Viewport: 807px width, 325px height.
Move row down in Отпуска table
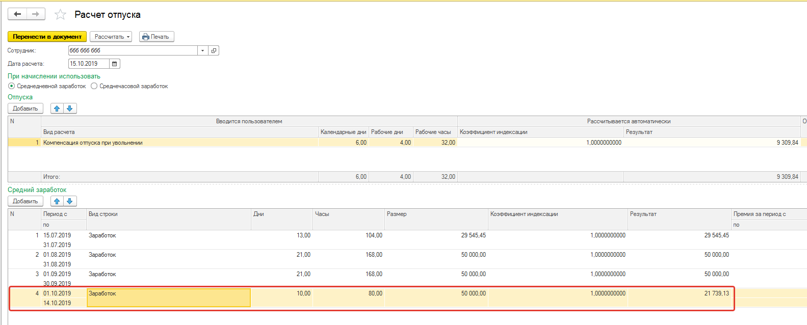(70, 109)
